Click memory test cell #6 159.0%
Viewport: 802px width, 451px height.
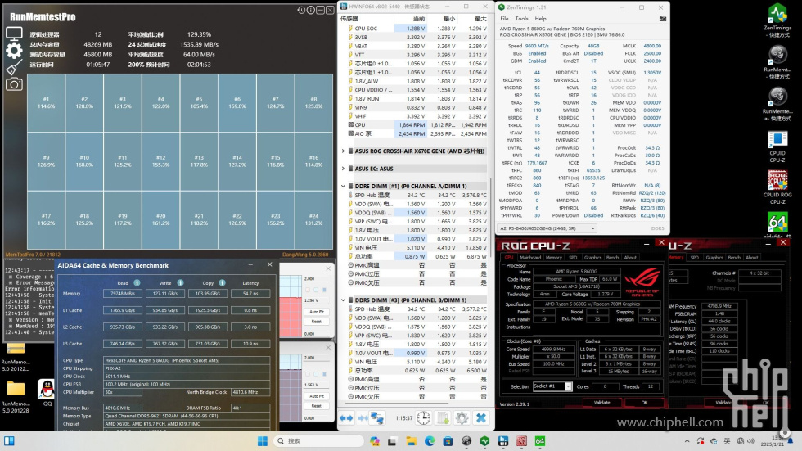(237, 103)
